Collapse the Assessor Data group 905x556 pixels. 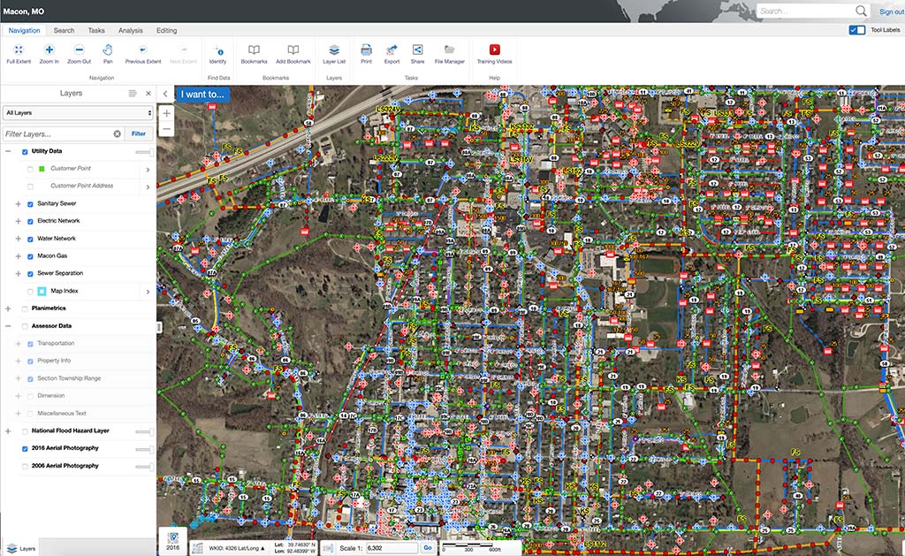pyautogui.click(x=8, y=326)
